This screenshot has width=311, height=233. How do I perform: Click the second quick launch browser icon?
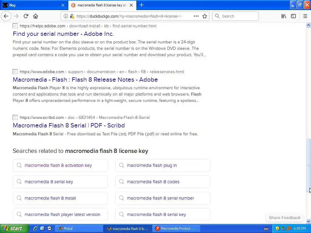pyautogui.click(x=42, y=228)
